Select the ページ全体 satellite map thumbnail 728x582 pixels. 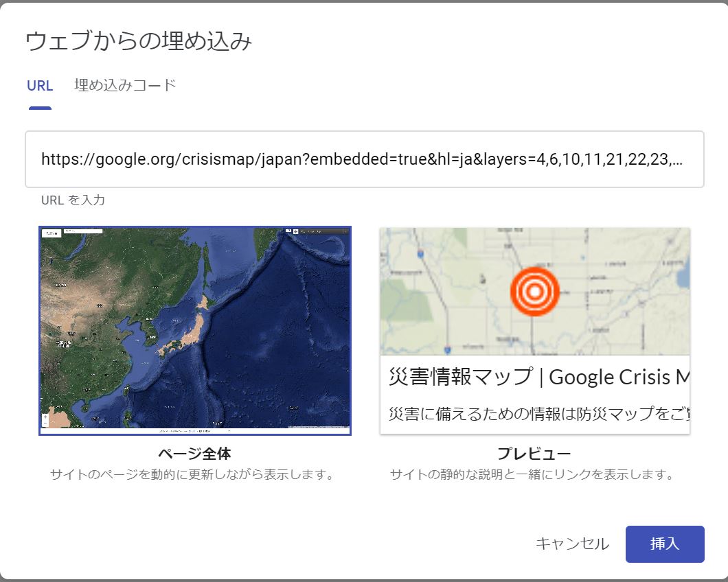coord(195,330)
